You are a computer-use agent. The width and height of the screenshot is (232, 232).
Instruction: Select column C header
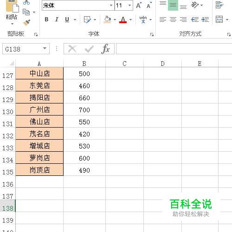tap(124, 64)
